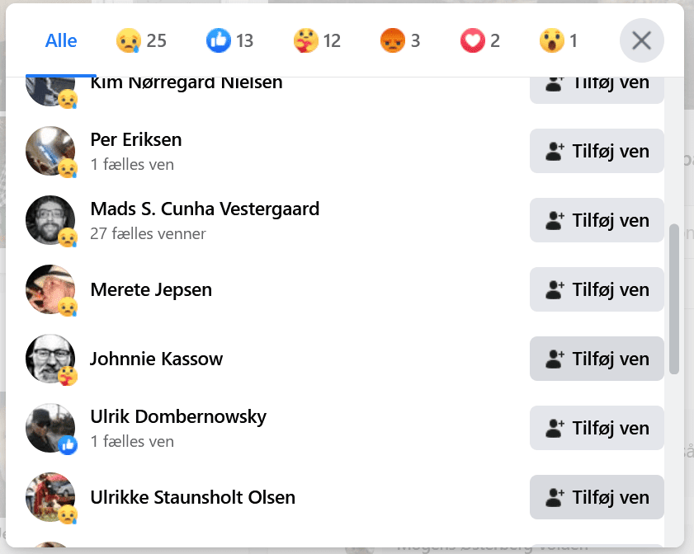Click Tilføj ven for Merete Jepsen
694x554 pixels.
tap(597, 289)
